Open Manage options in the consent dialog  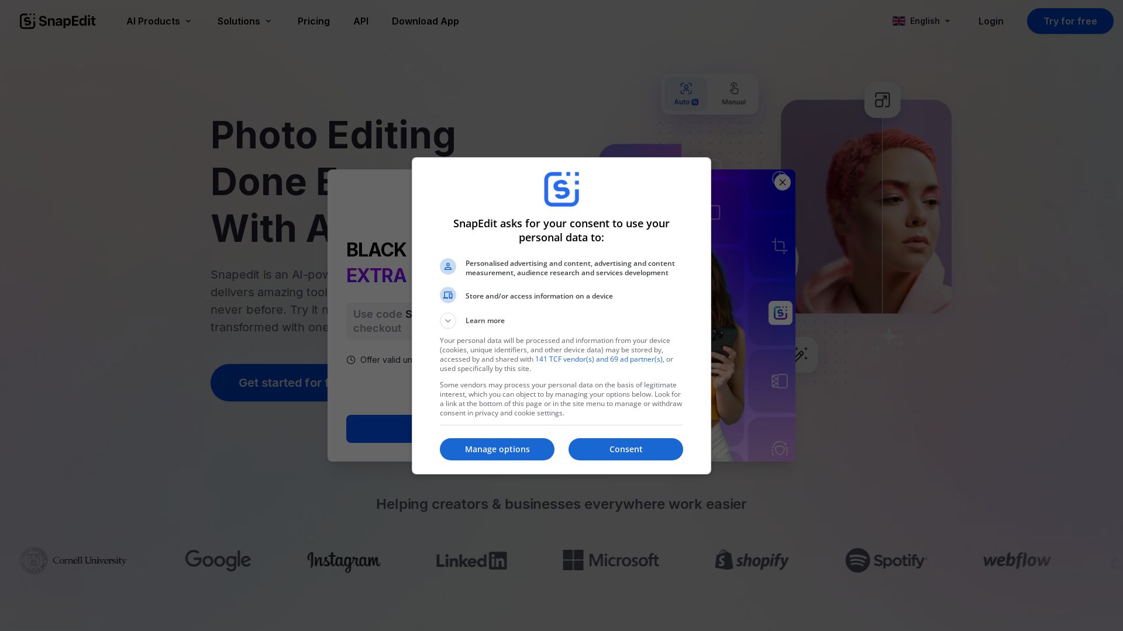click(x=497, y=449)
